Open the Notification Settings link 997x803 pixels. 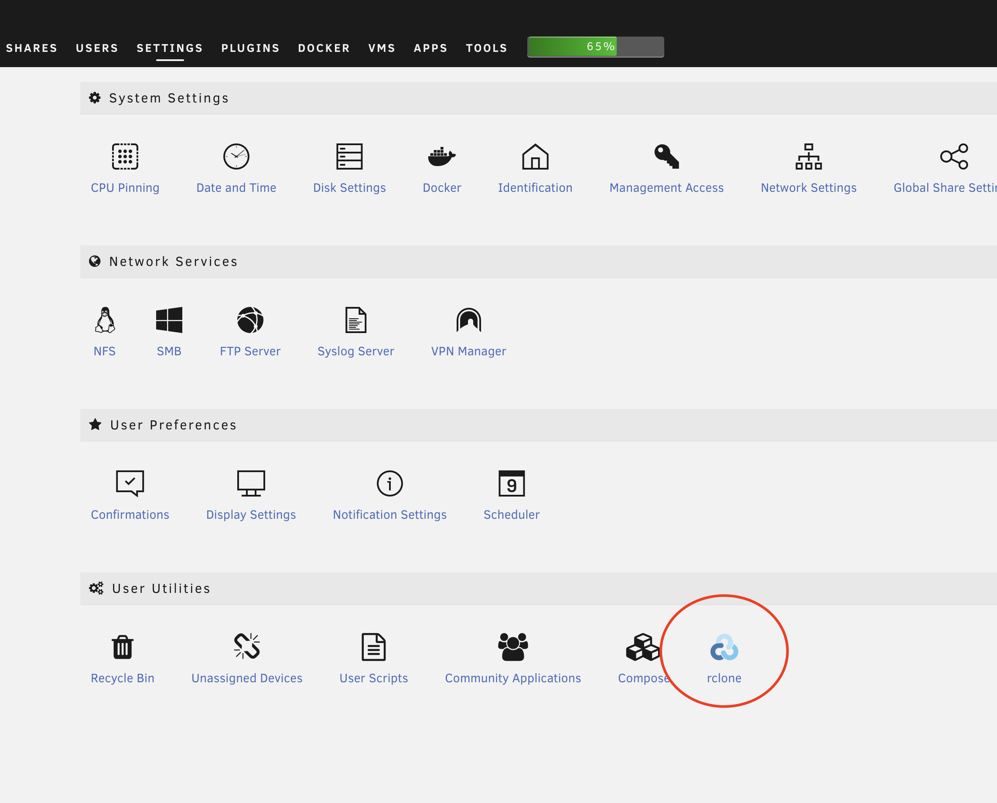coord(389,515)
